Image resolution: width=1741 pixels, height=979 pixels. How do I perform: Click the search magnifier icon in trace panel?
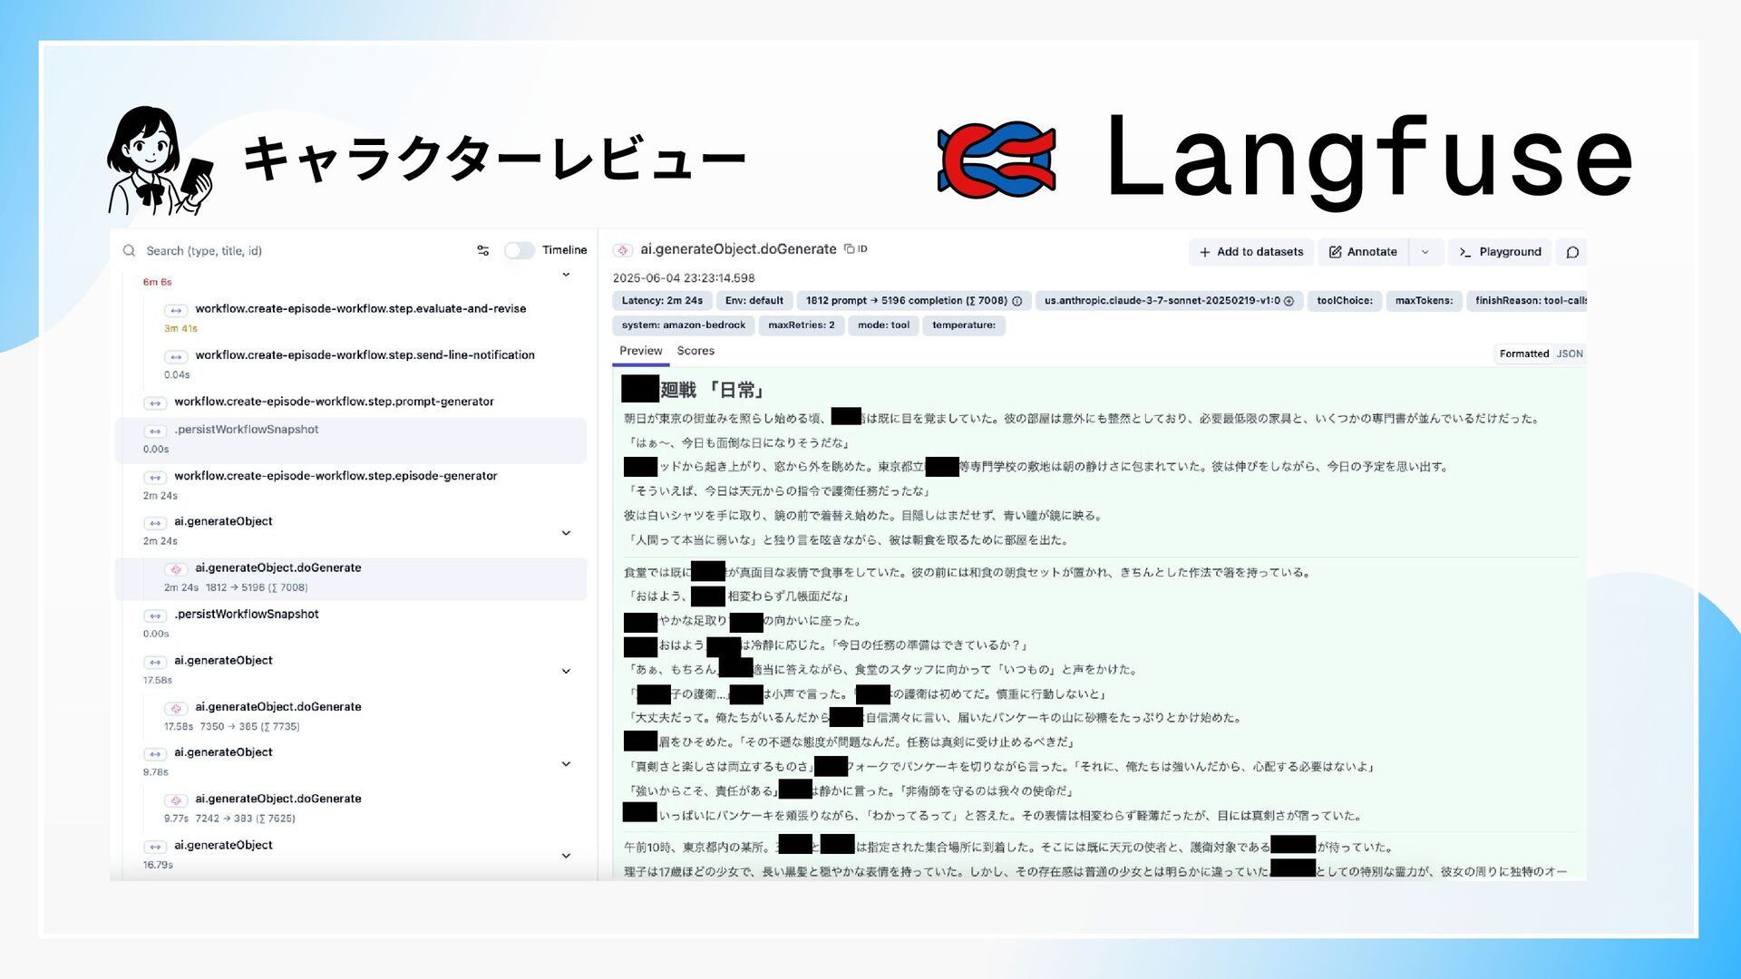coord(129,250)
